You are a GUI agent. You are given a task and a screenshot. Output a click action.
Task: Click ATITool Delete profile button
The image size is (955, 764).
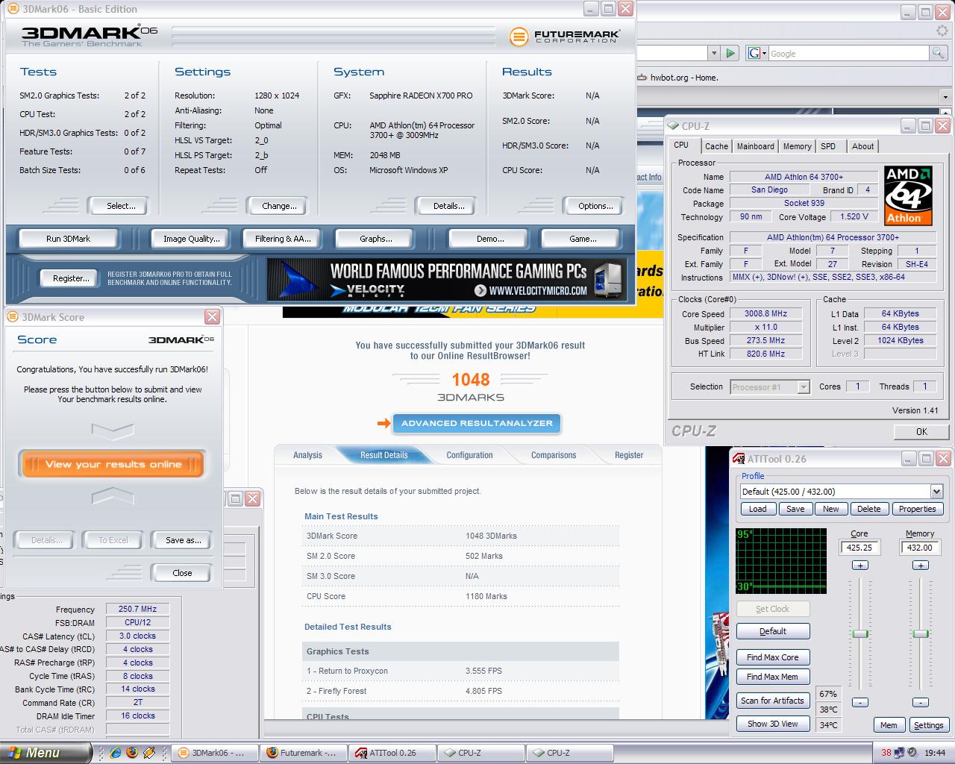(x=868, y=509)
